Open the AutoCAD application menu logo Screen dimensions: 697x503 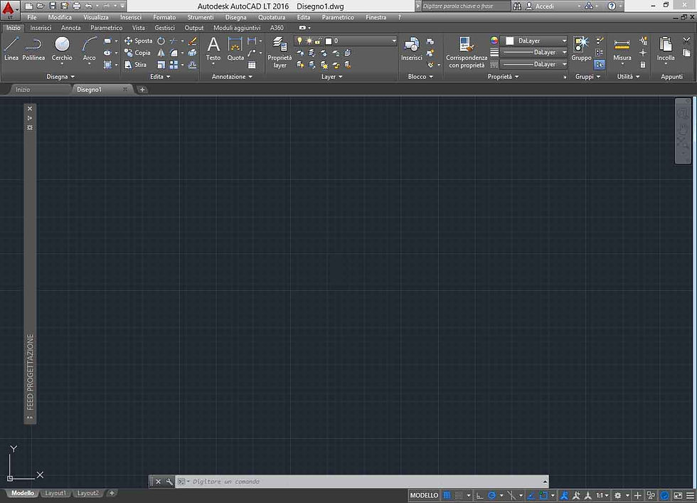(9, 10)
